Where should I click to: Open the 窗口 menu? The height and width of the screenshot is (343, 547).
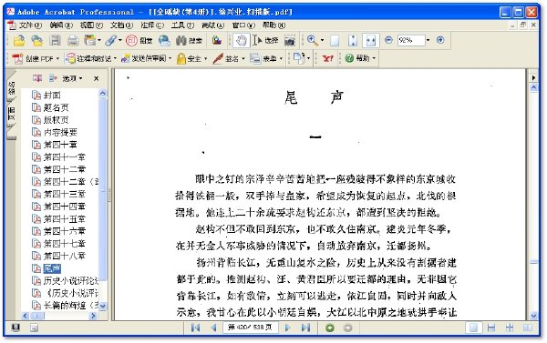click(x=243, y=25)
